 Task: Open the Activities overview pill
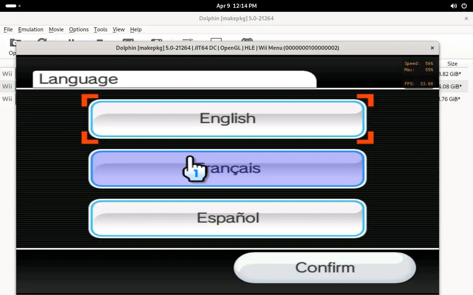click(13, 6)
